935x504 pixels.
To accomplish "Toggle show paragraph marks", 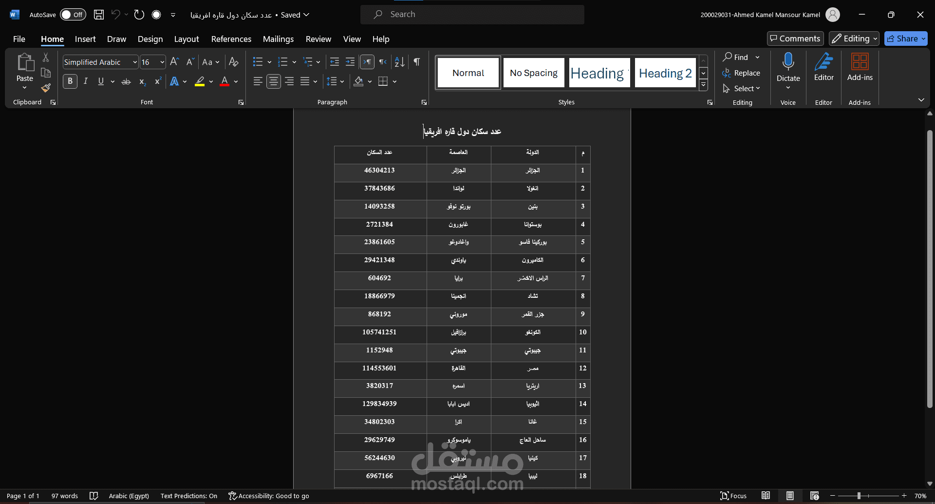I will (417, 62).
